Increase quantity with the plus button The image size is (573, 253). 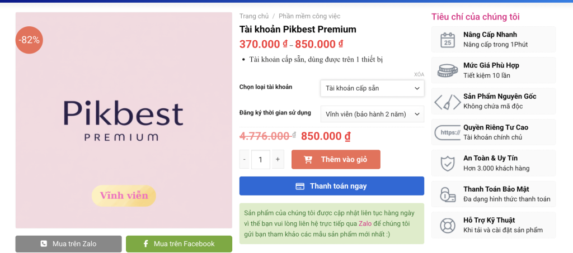click(x=278, y=159)
